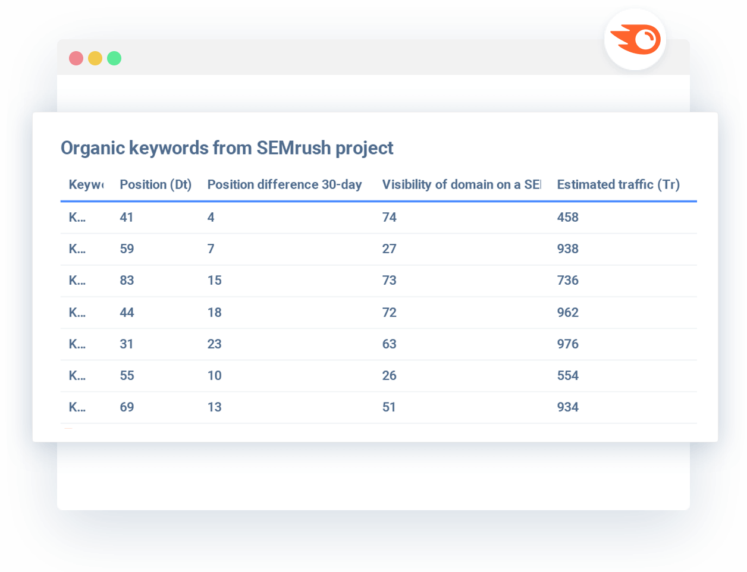Select position cell with value 55
This screenshot has width=747, height=572.
click(x=127, y=375)
